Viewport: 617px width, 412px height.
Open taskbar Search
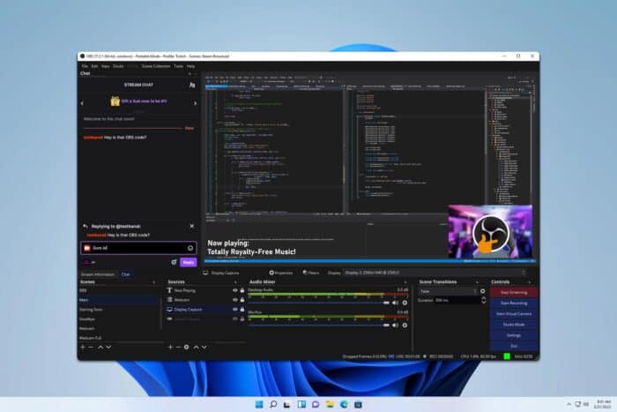(273, 405)
